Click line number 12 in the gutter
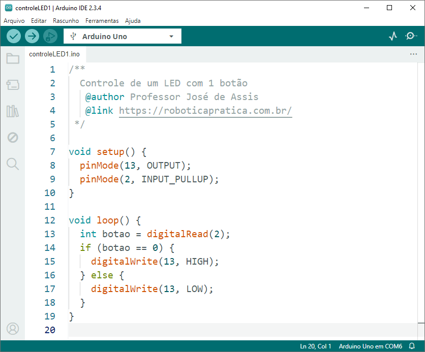The height and width of the screenshot is (352, 425). point(50,220)
